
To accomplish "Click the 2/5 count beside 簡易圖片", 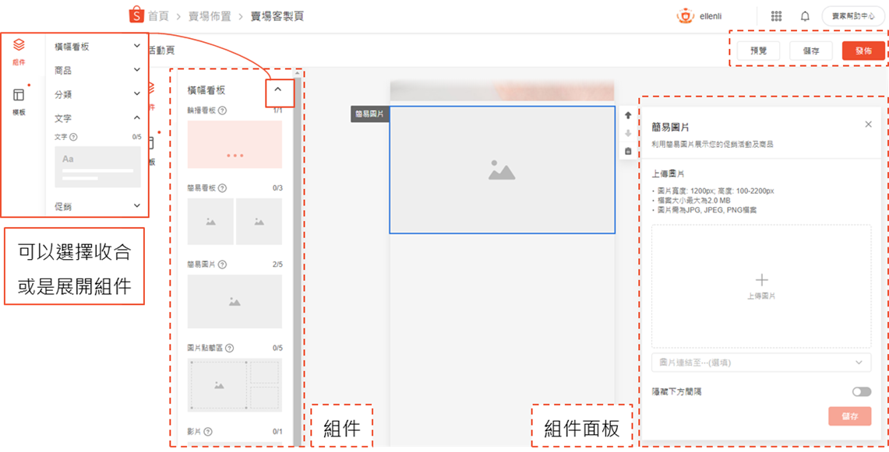I will pos(277,264).
